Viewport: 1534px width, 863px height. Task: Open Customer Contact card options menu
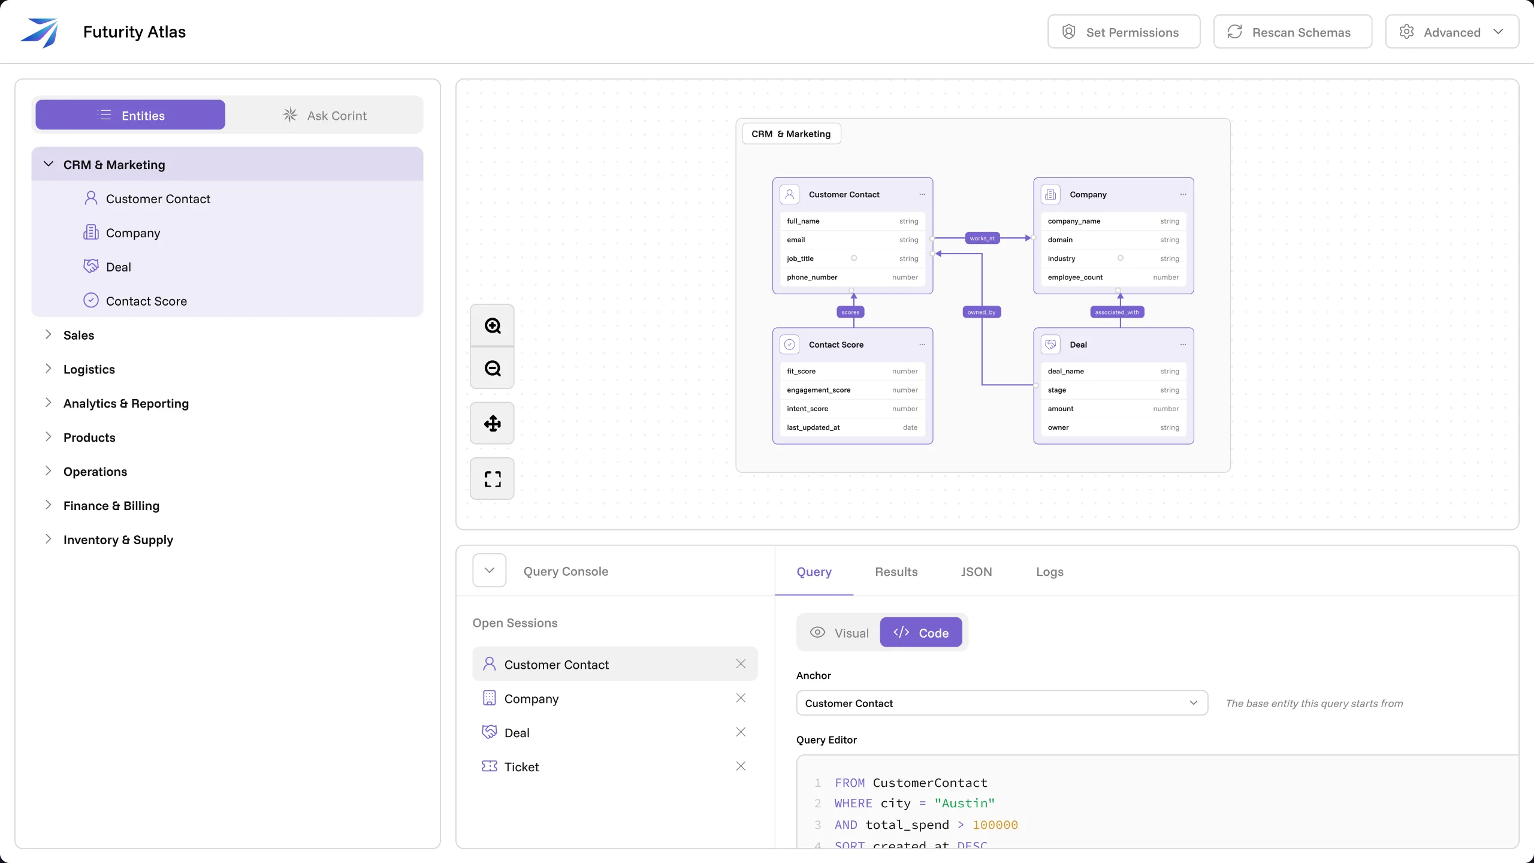pyautogui.click(x=922, y=195)
